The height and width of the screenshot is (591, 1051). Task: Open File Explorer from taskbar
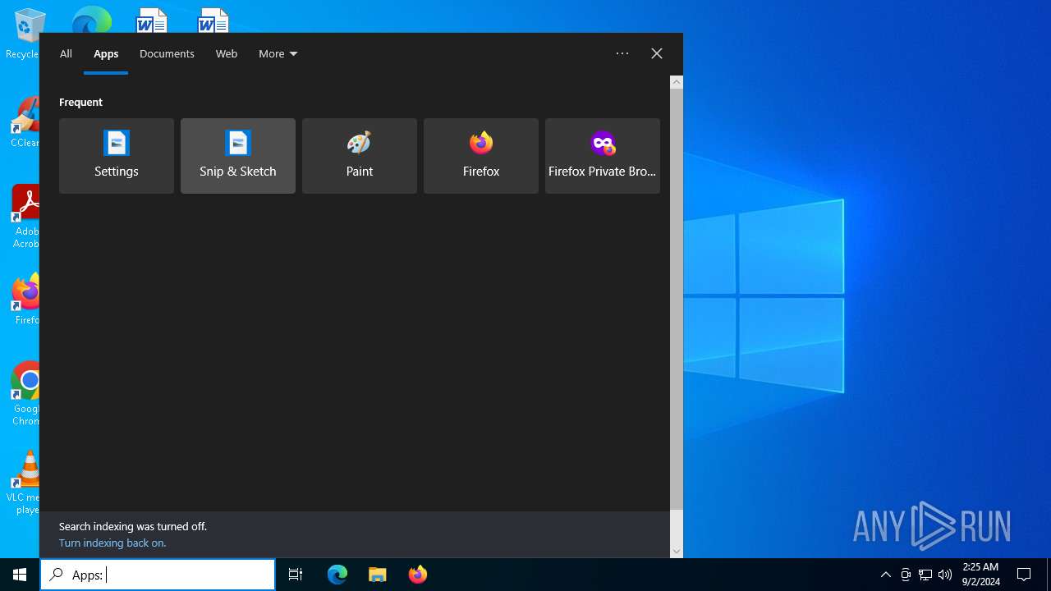coord(378,575)
